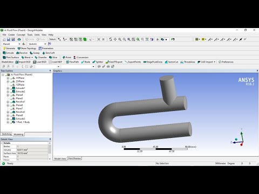259x194 pixels.
Task: Select the Revolve tool
Action: pos(22,53)
